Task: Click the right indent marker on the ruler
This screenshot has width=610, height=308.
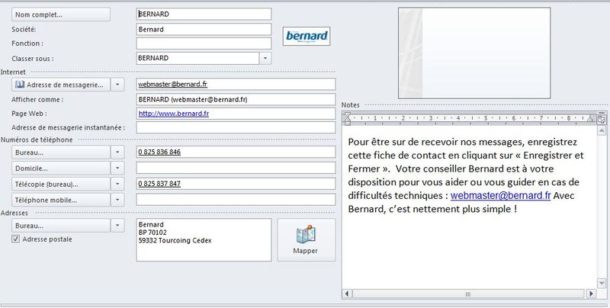Action: (590, 119)
